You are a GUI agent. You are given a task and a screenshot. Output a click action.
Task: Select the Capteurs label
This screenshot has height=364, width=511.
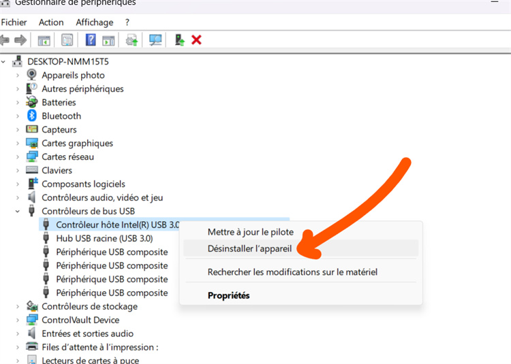tap(59, 129)
